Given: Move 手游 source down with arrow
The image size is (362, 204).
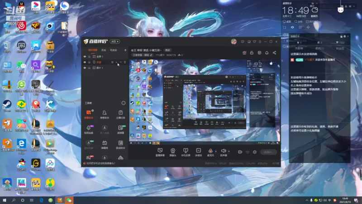Looking at the screenshot, I should (120, 62).
